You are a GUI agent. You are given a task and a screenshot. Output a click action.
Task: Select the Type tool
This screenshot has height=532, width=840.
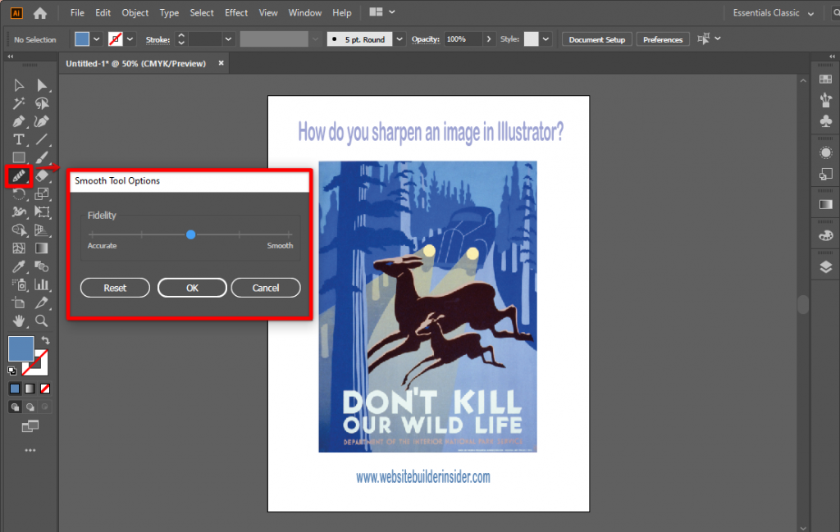coord(20,139)
